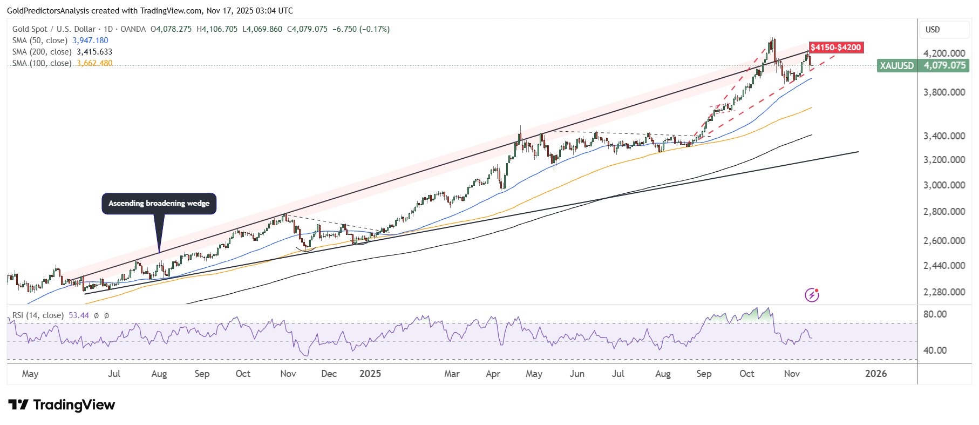
Task: Select the SMA (100, close) indicator legend
Action: pos(42,63)
